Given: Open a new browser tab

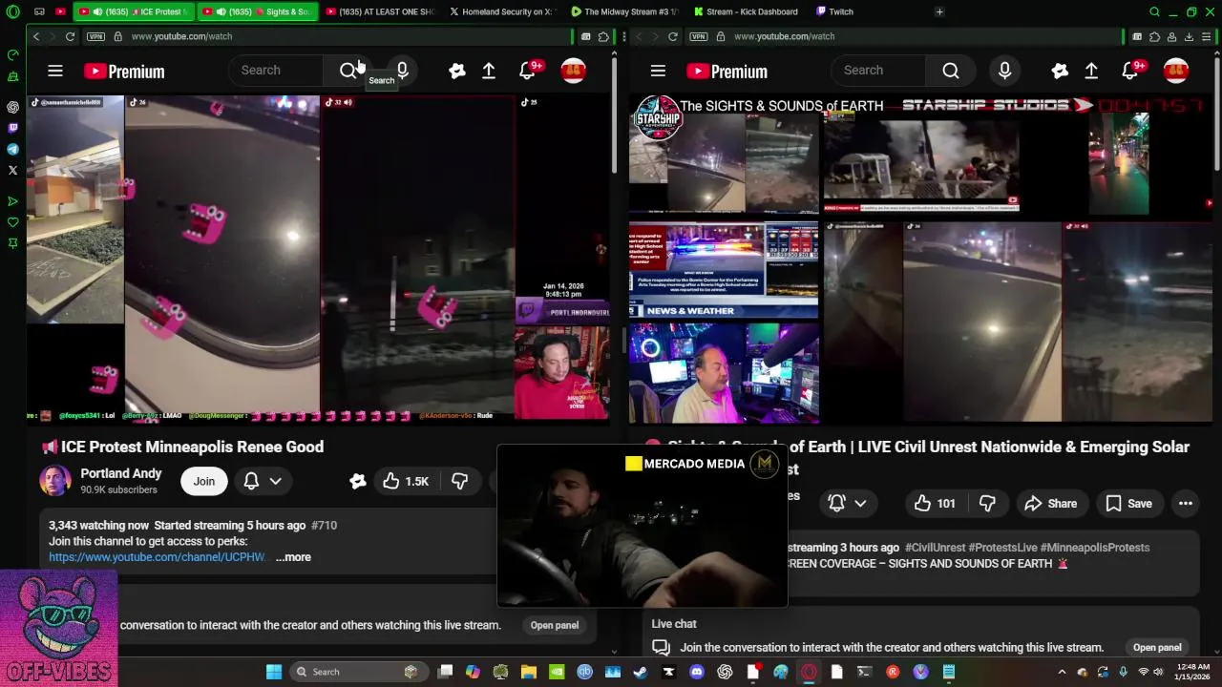Looking at the screenshot, I should (939, 12).
